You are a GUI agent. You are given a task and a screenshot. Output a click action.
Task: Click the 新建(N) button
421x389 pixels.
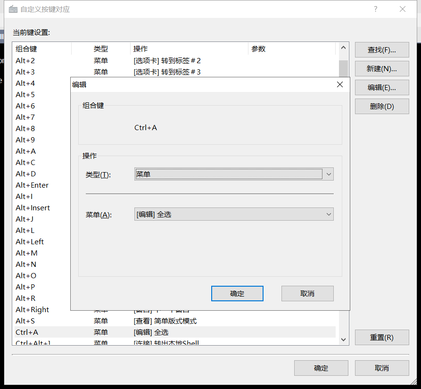point(382,68)
